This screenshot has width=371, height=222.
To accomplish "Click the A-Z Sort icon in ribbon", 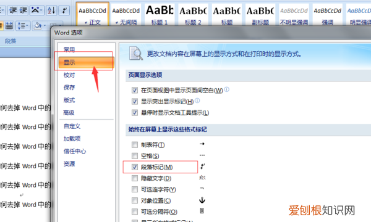I will click(51, 10).
